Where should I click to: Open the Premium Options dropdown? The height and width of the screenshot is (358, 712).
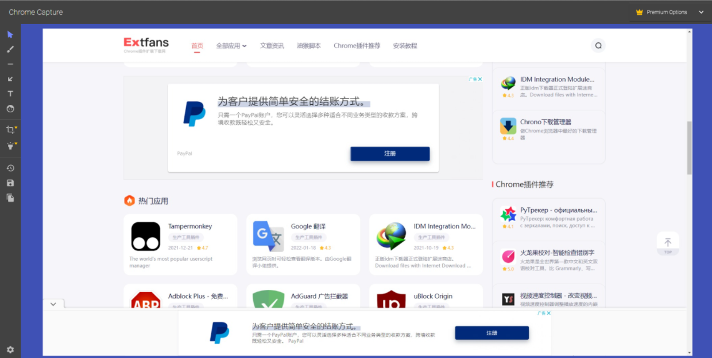tap(670, 12)
